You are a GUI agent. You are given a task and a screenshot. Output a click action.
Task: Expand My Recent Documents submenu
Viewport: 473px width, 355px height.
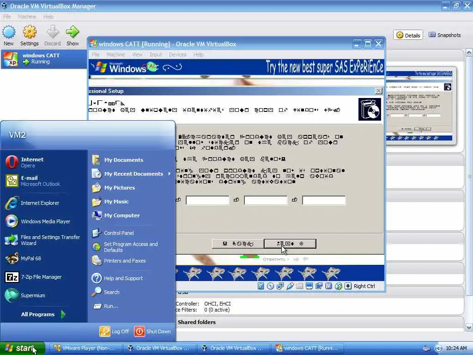pos(132,174)
